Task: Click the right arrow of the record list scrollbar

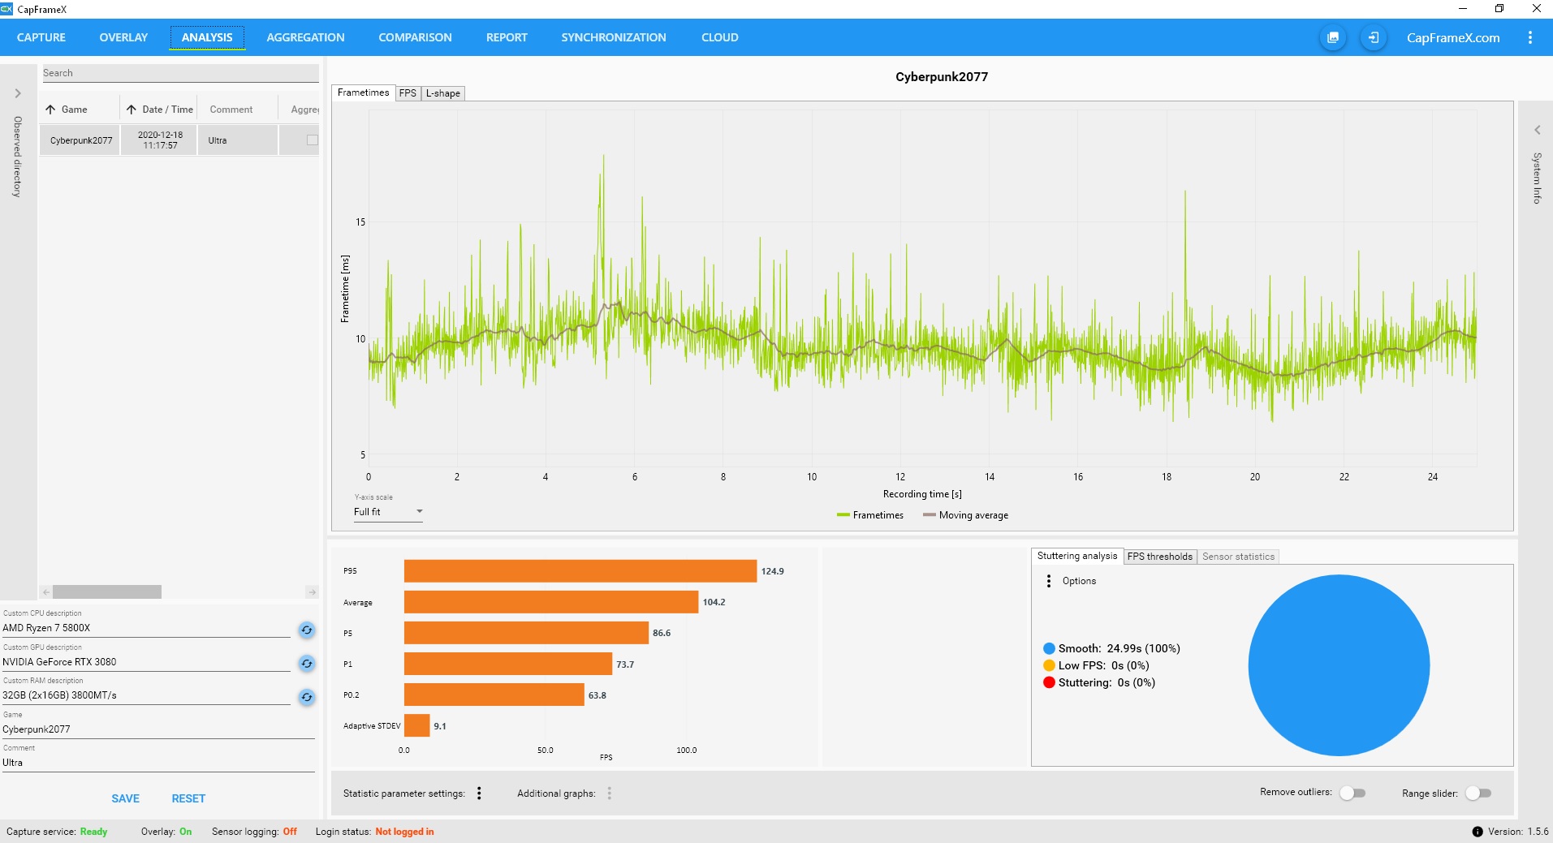Action: click(x=312, y=592)
